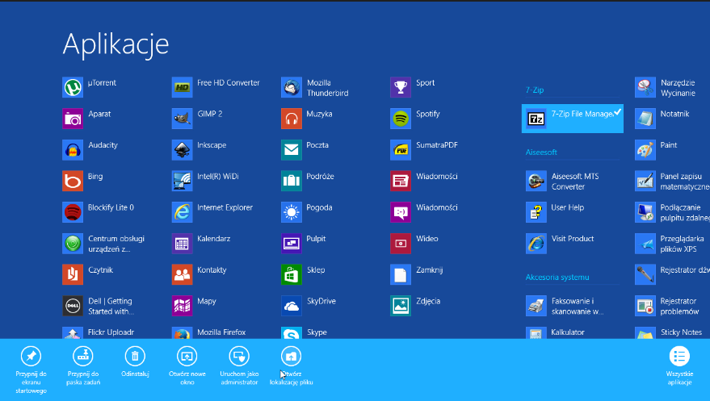This screenshot has width=710, height=401.
Task: Open Rejestrator problemów
Action: tap(645, 306)
